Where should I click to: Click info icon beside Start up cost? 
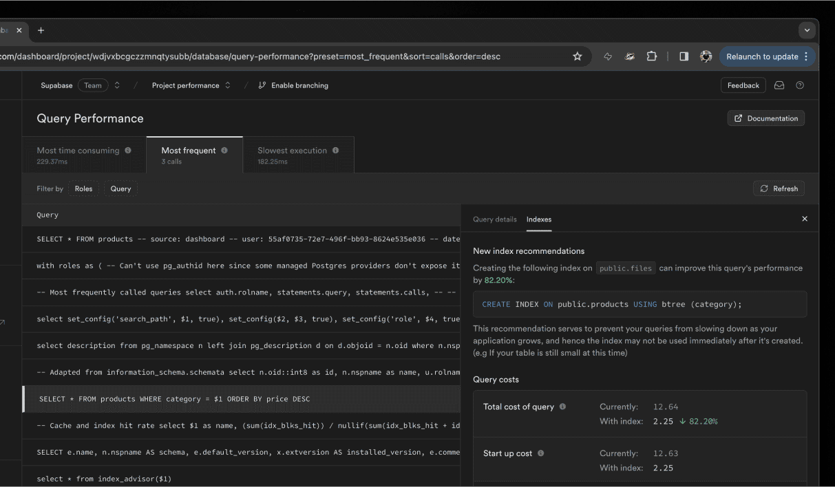click(x=540, y=453)
